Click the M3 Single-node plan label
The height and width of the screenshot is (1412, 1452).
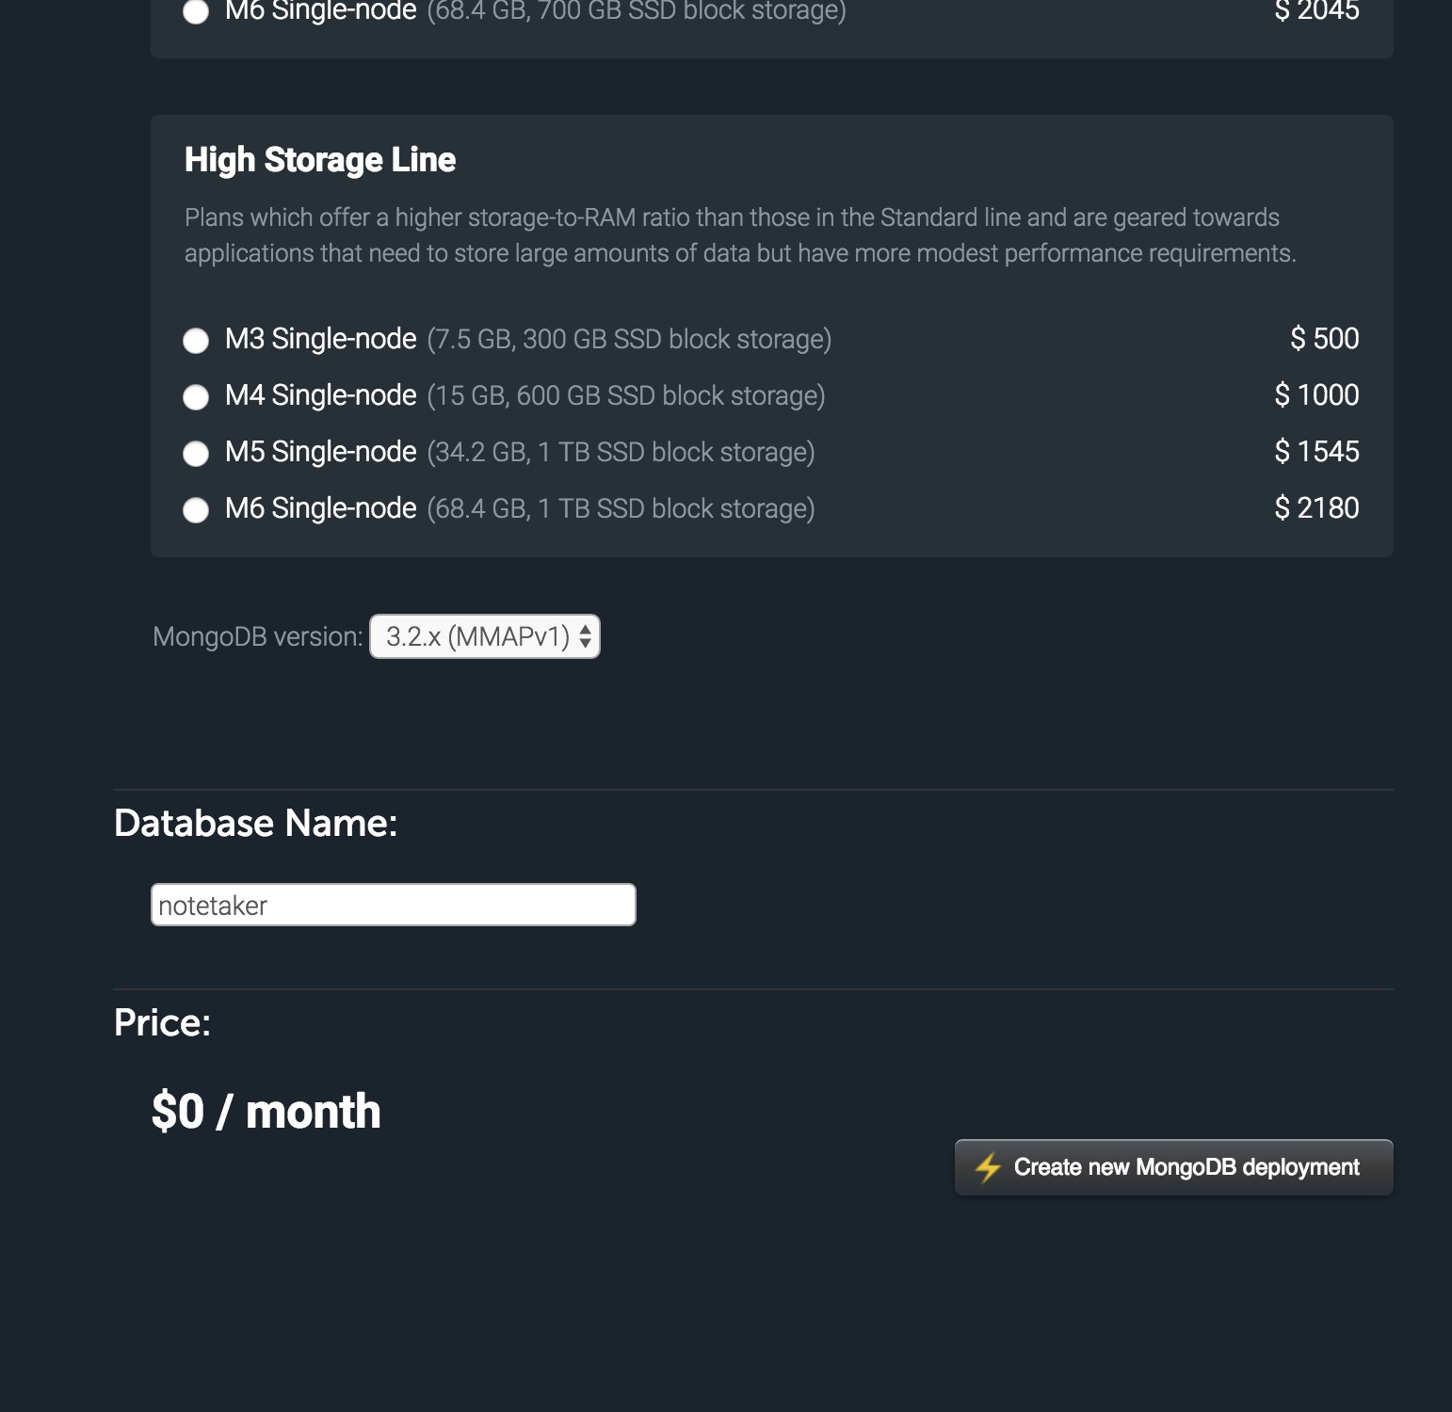coord(320,339)
